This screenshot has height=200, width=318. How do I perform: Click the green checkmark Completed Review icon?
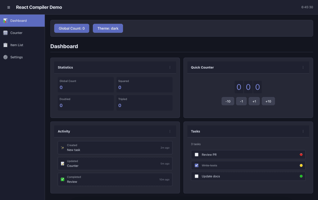pos(62,180)
